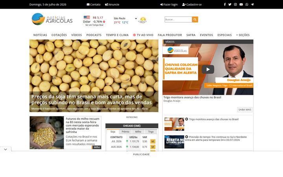This screenshot has height=177, width=283.
Task: Open the + SEÇÕES menu
Action: click(243, 35)
